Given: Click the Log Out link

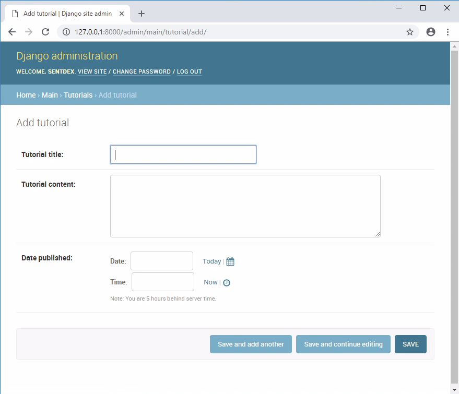Looking at the screenshot, I should (x=189, y=72).
